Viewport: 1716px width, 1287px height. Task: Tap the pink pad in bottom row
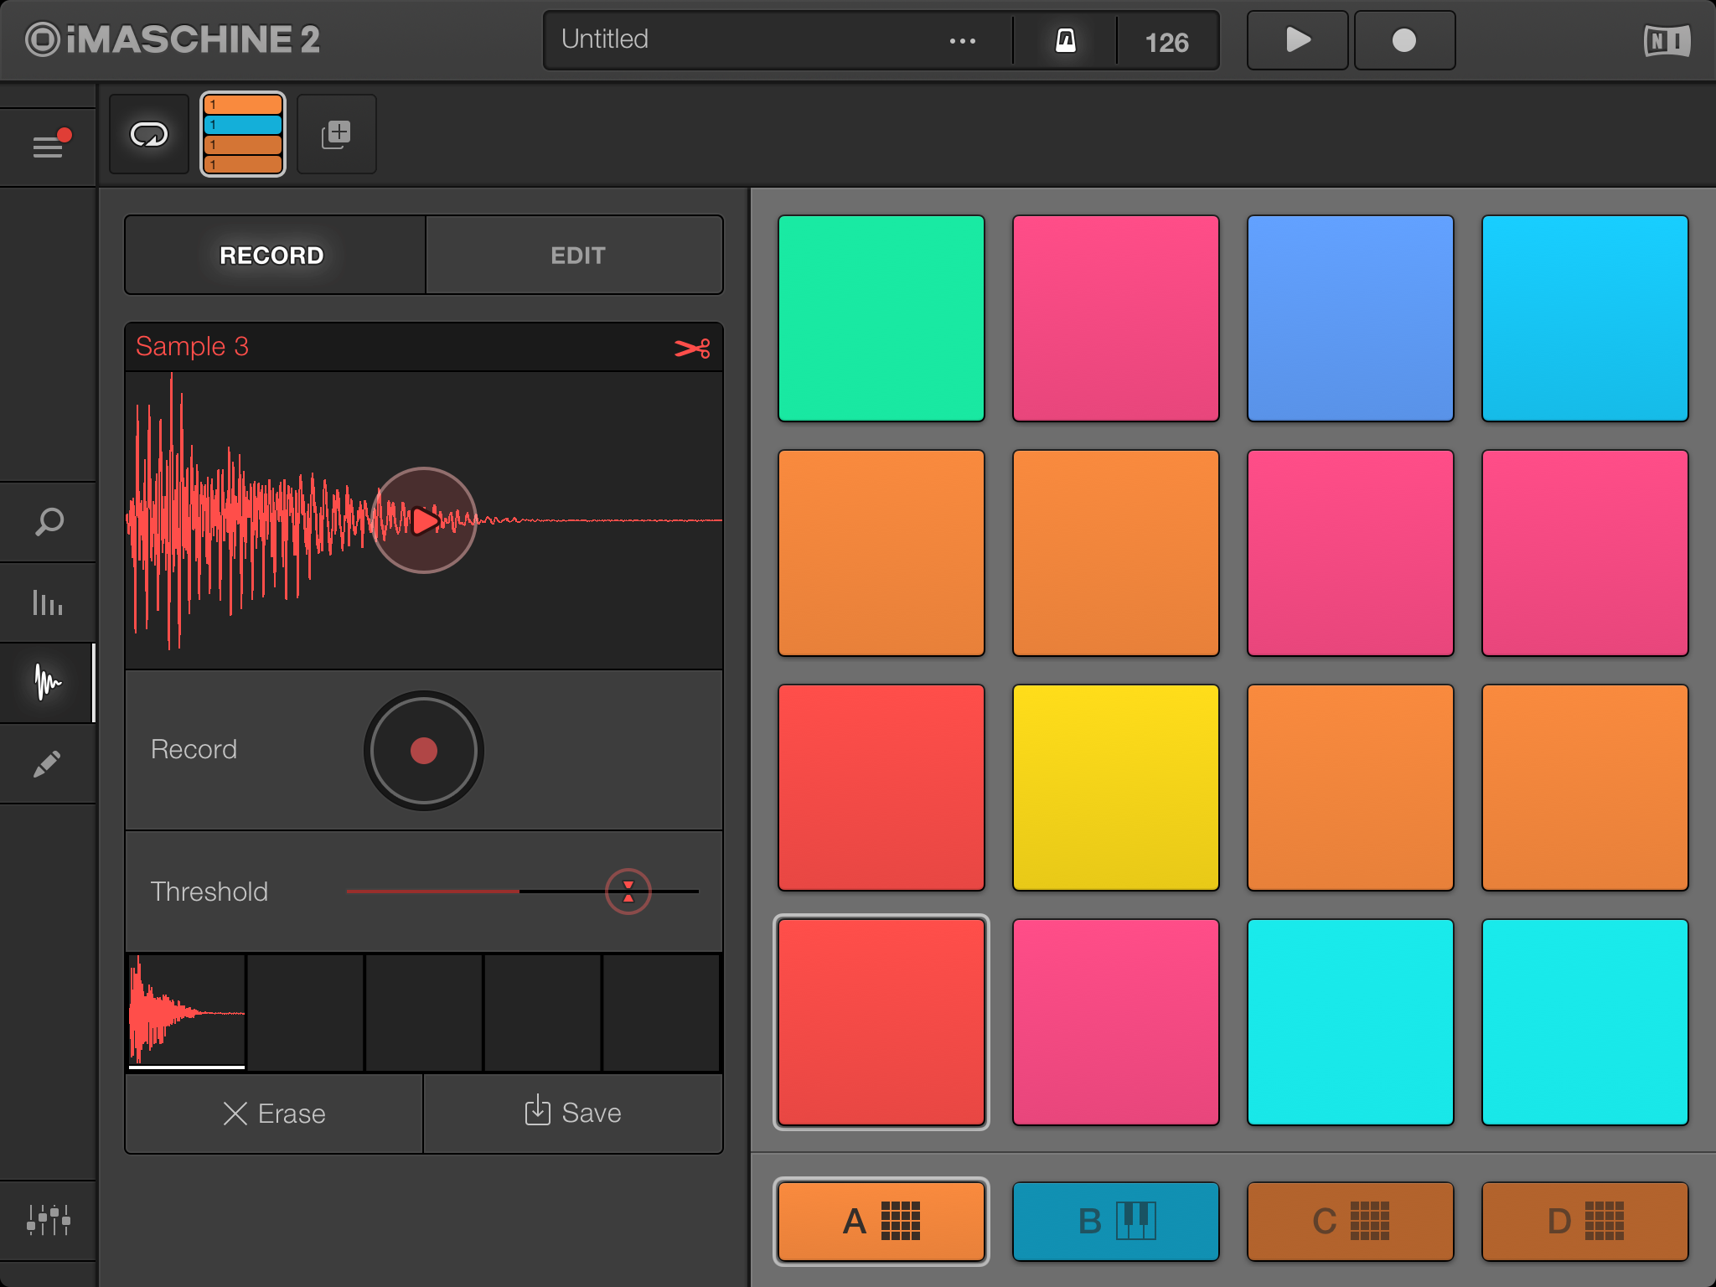click(1116, 1022)
